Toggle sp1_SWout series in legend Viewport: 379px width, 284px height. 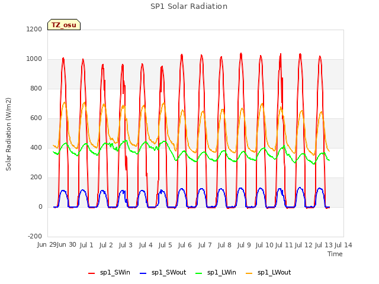[163, 273]
